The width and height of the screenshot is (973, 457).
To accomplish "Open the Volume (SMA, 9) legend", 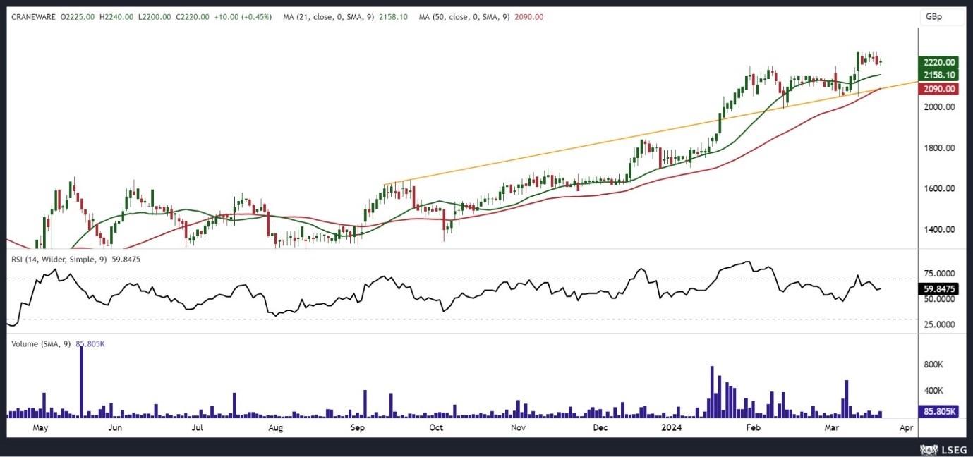I will tap(42, 343).
